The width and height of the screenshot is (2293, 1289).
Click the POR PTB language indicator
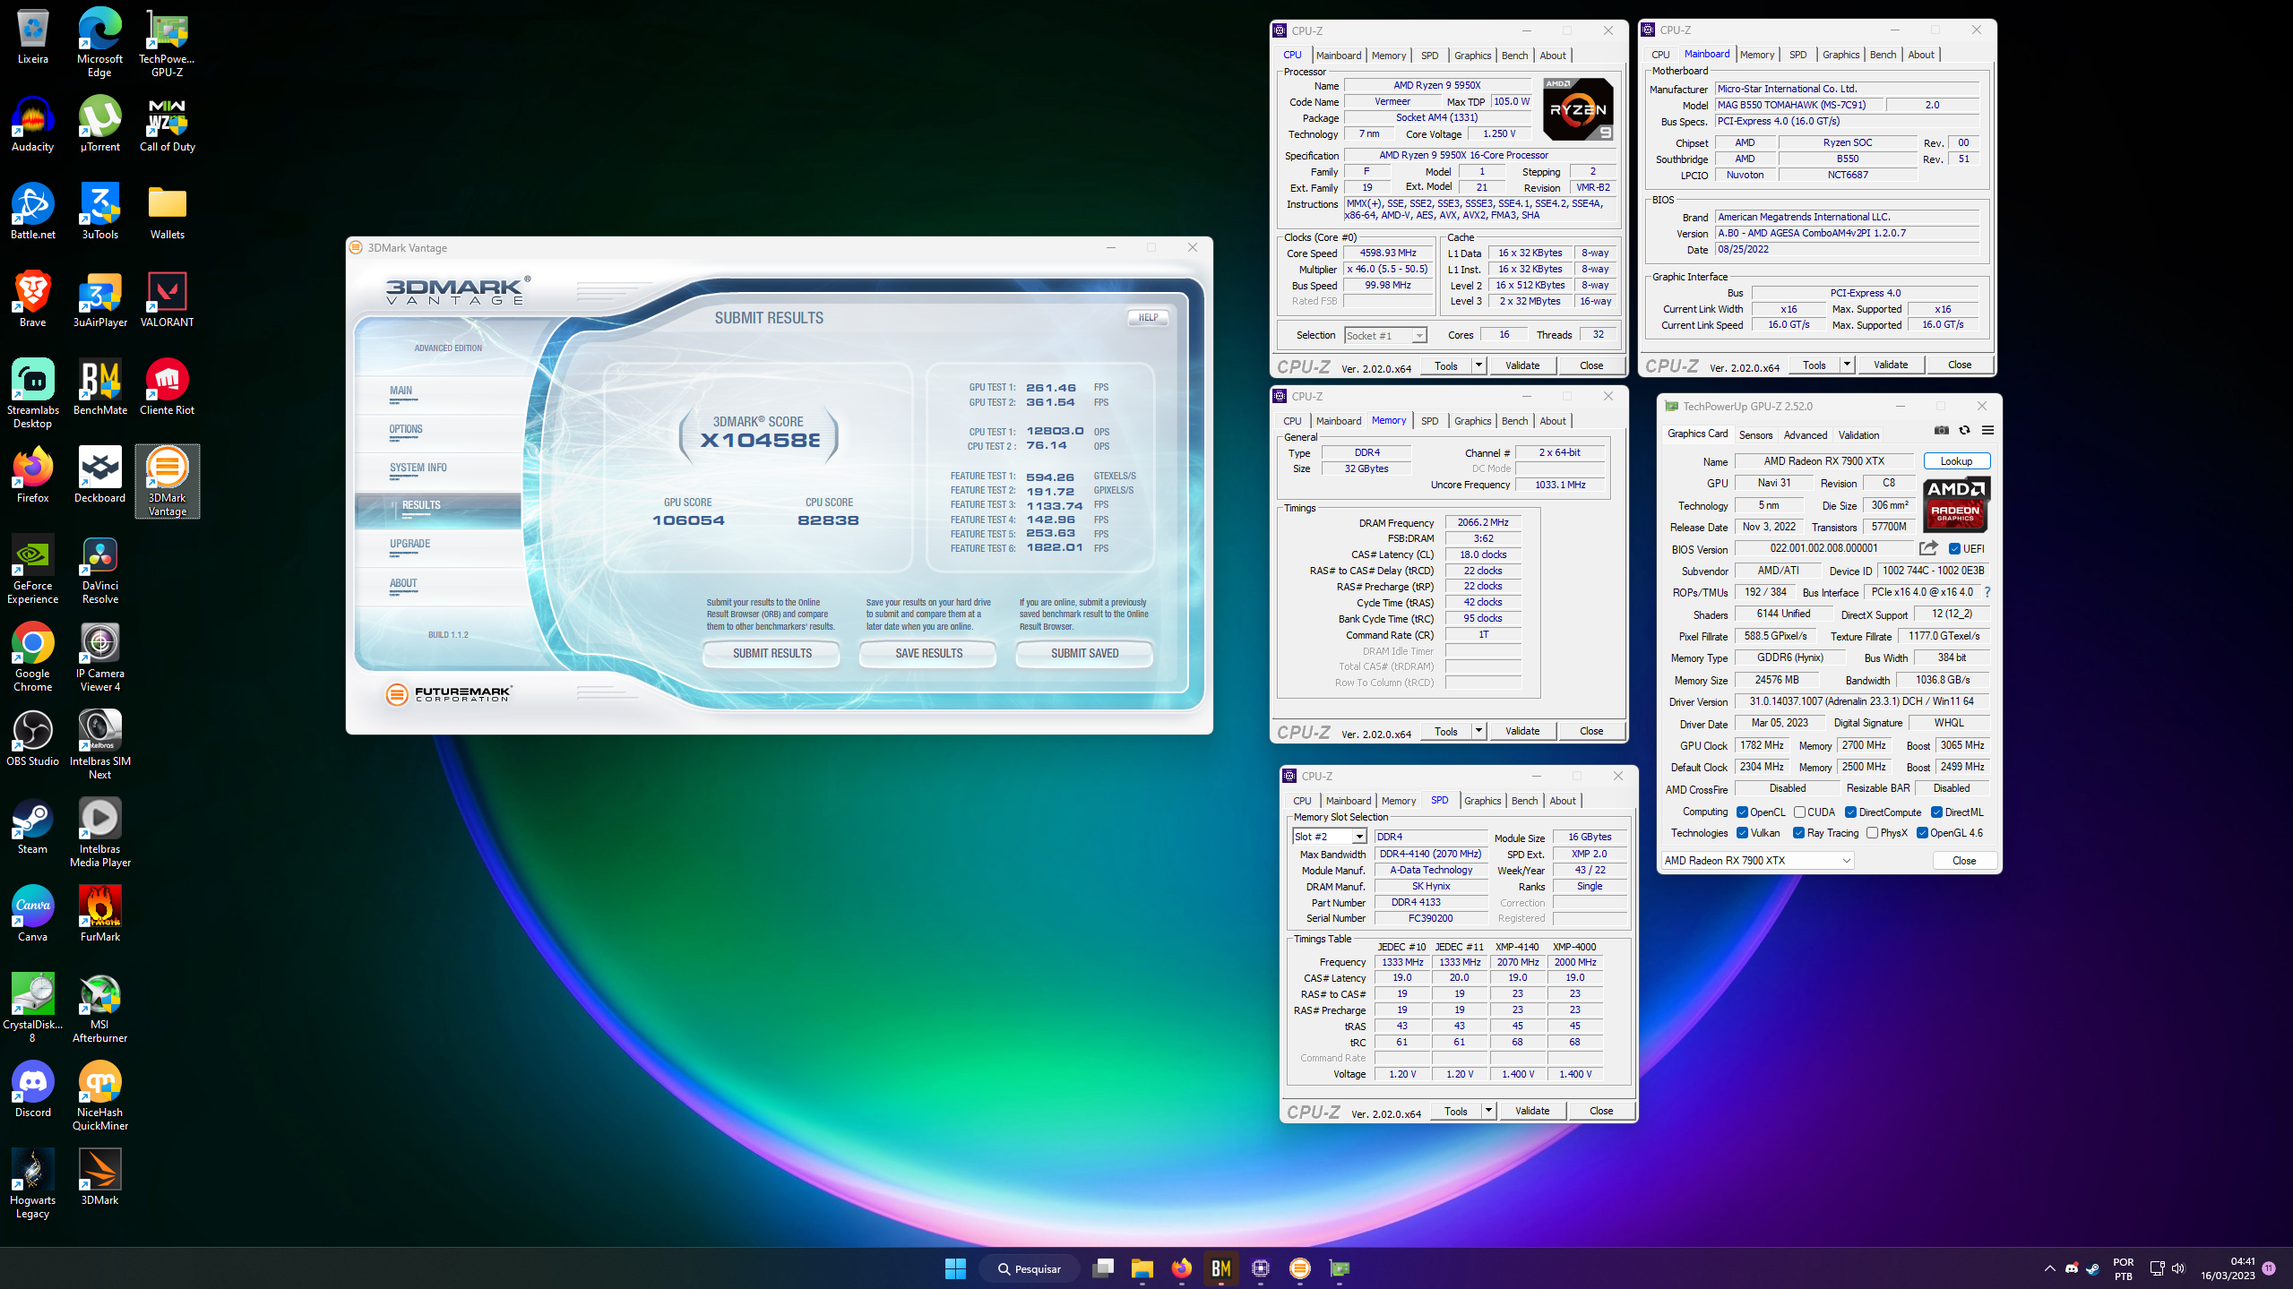(2123, 1268)
